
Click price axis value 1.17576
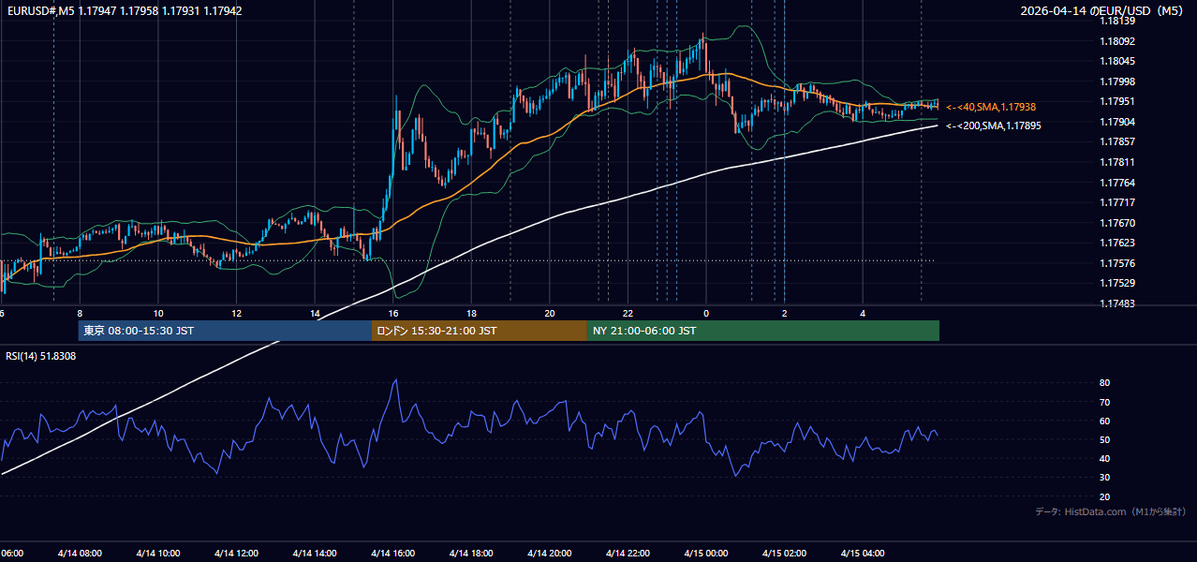click(x=1116, y=263)
